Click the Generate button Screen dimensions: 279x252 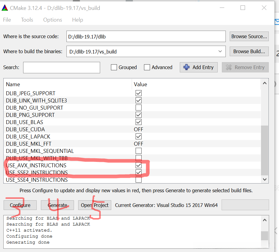[57, 205]
